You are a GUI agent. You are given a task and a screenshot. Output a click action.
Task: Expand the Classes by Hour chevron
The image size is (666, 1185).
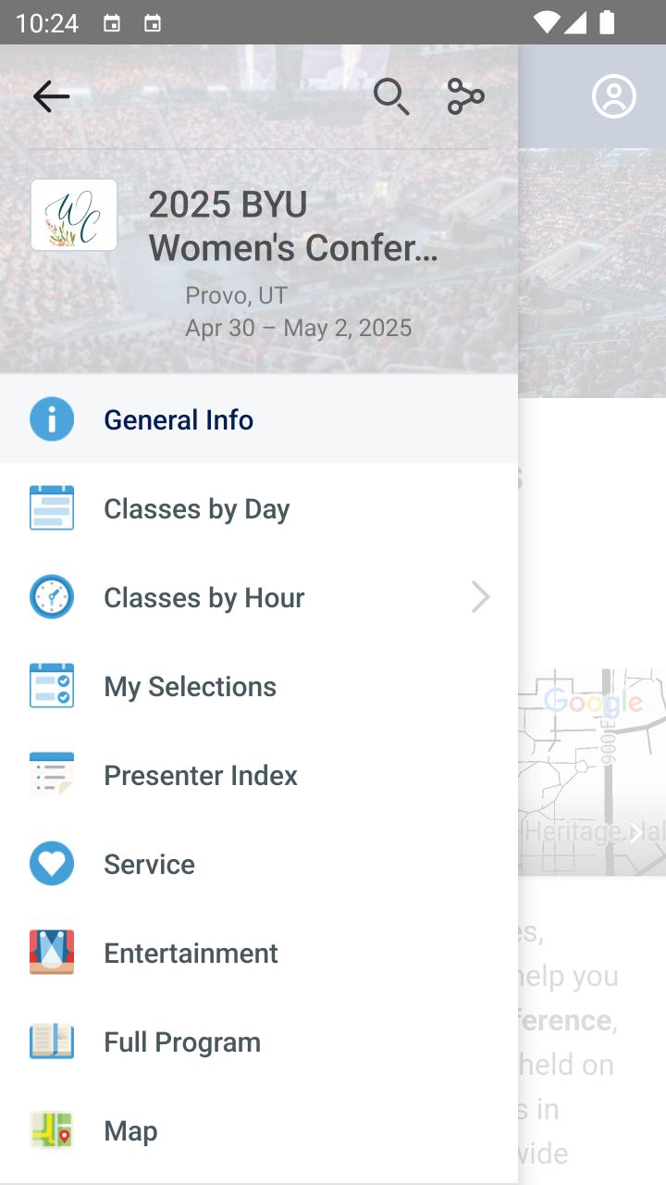point(480,597)
